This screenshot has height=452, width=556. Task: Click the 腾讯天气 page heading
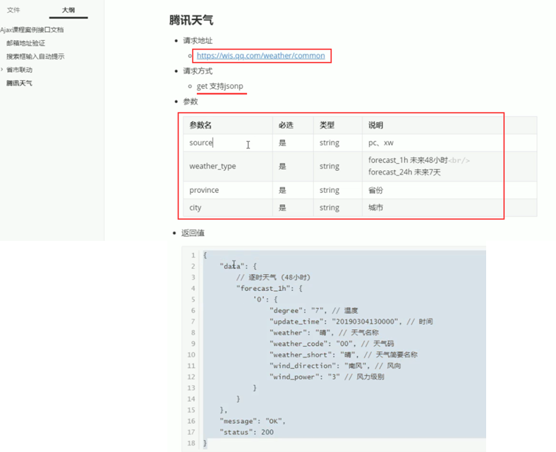pyautogui.click(x=191, y=20)
